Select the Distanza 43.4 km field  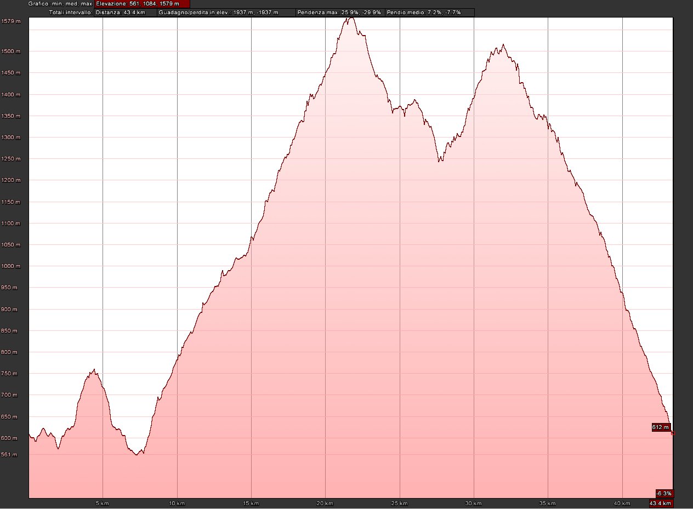click(125, 12)
